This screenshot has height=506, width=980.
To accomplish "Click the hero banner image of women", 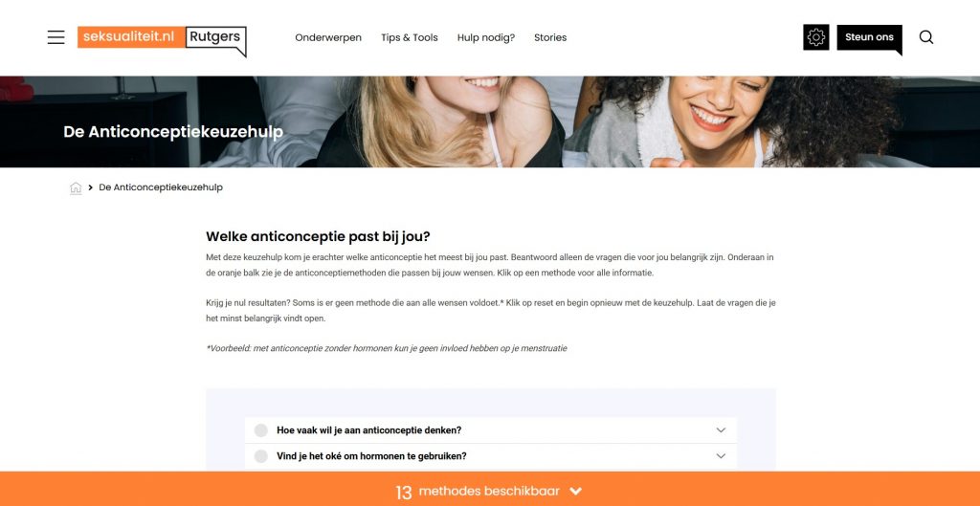I will click(490, 121).
